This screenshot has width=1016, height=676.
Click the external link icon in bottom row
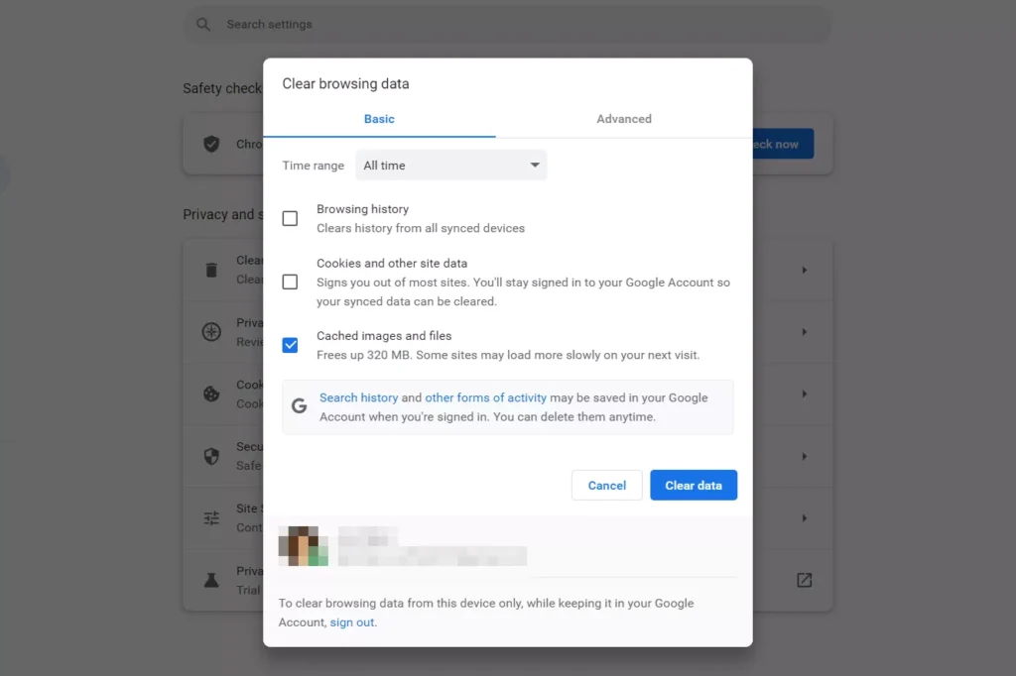(x=804, y=580)
